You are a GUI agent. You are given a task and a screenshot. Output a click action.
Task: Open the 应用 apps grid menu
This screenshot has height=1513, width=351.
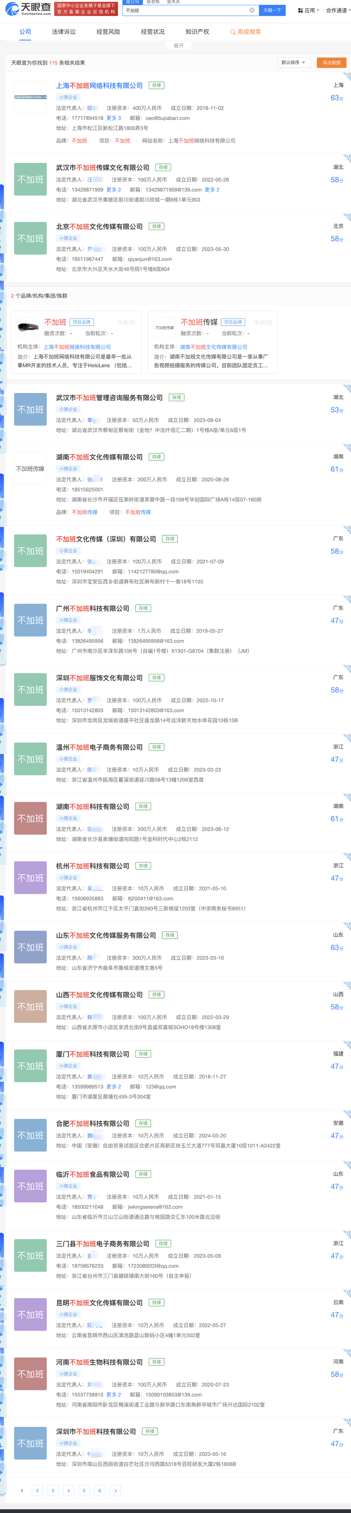click(x=308, y=11)
